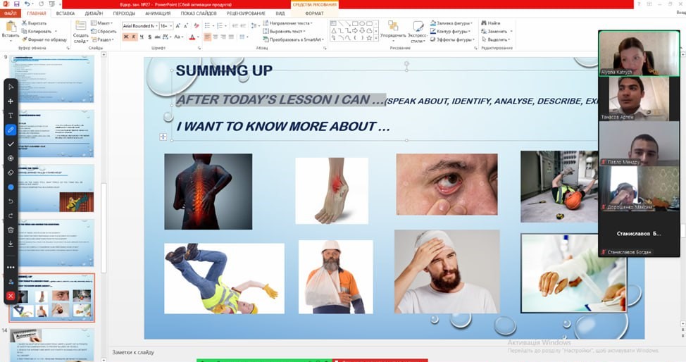Center text in paragraph group
686x362 pixels.
216,37
